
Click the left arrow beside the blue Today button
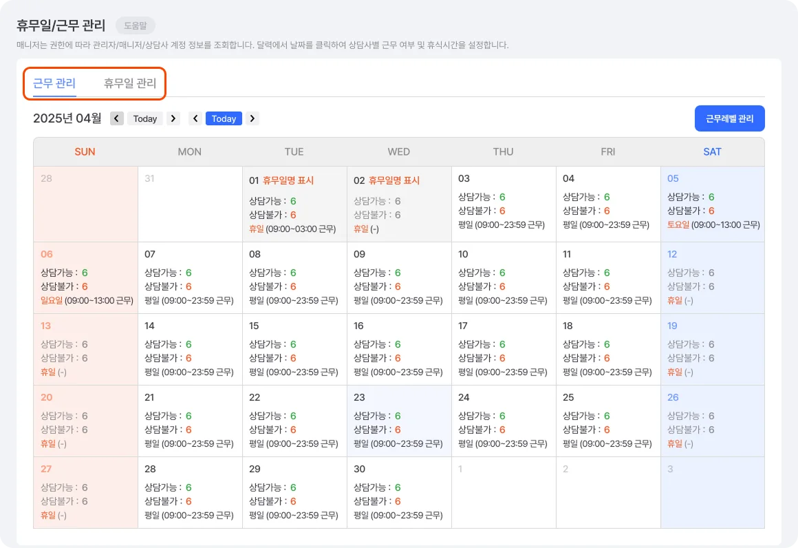[x=196, y=118]
